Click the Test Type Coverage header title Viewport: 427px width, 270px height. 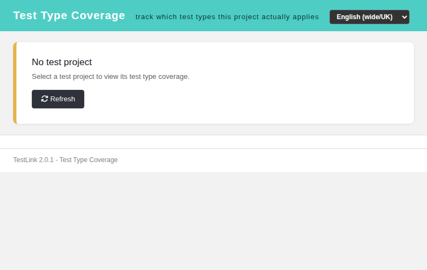coord(69,15)
